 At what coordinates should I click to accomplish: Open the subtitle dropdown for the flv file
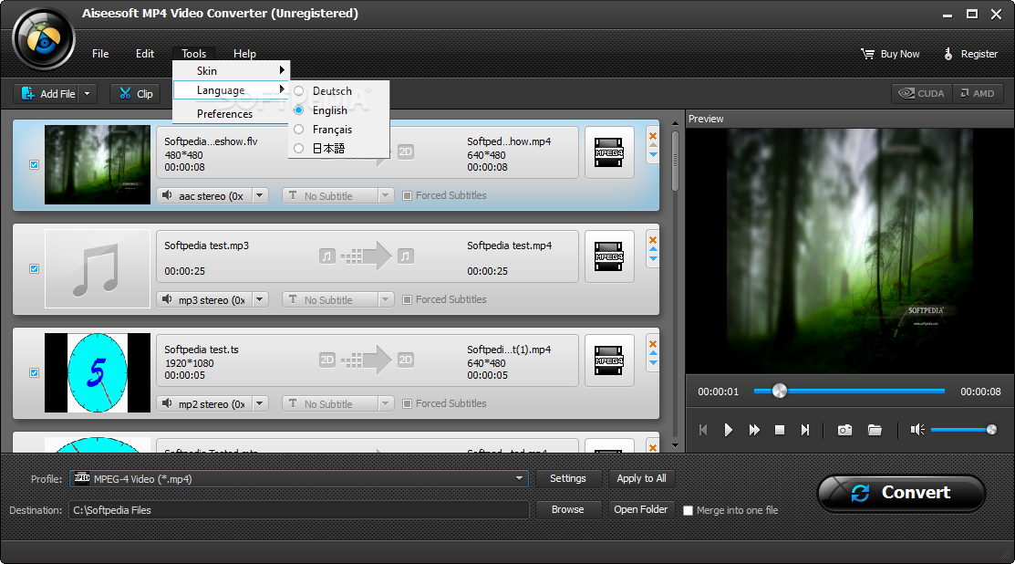[x=385, y=195]
